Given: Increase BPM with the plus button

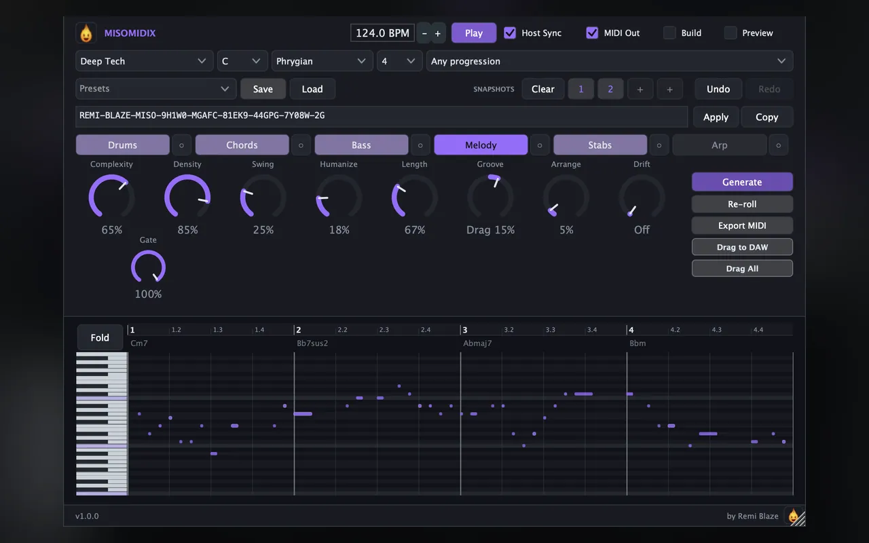Looking at the screenshot, I should (438, 33).
